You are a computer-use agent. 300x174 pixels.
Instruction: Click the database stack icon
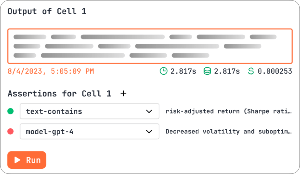coord(207,71)
